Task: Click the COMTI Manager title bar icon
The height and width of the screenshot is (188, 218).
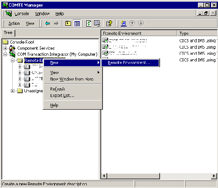Action: (5, 5)
